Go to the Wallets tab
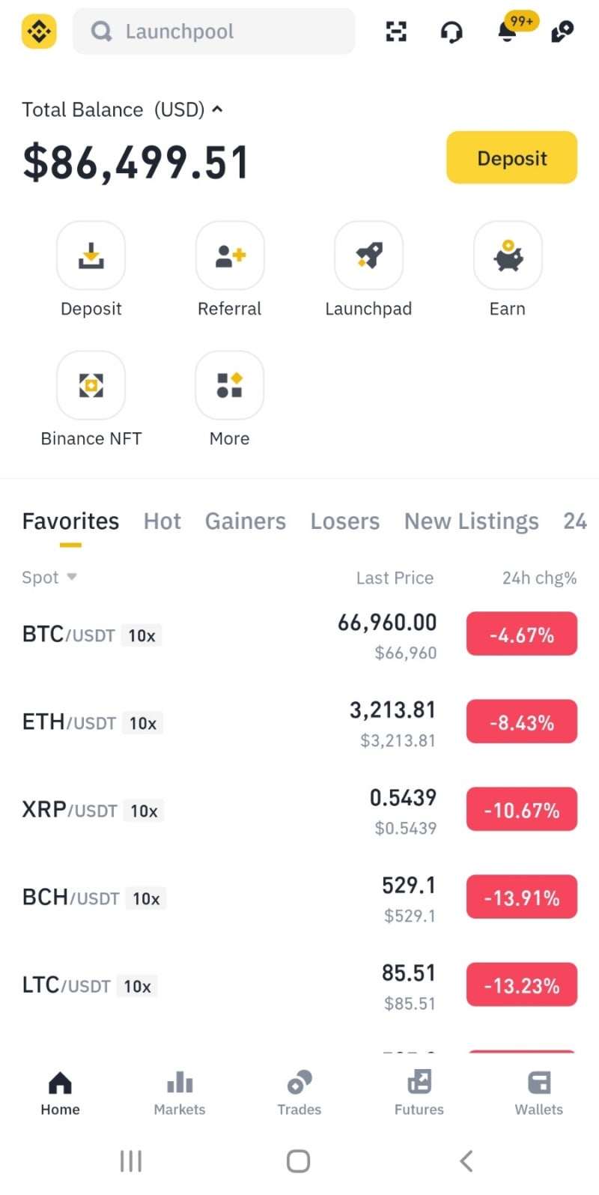The width and height of the screenshot is (599, 1195). 539,1092
